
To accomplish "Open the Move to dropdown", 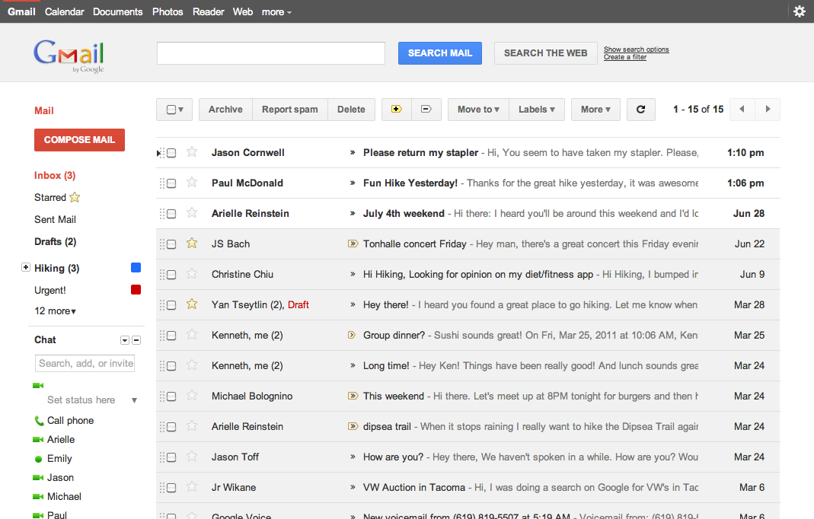I will (477, 110).
